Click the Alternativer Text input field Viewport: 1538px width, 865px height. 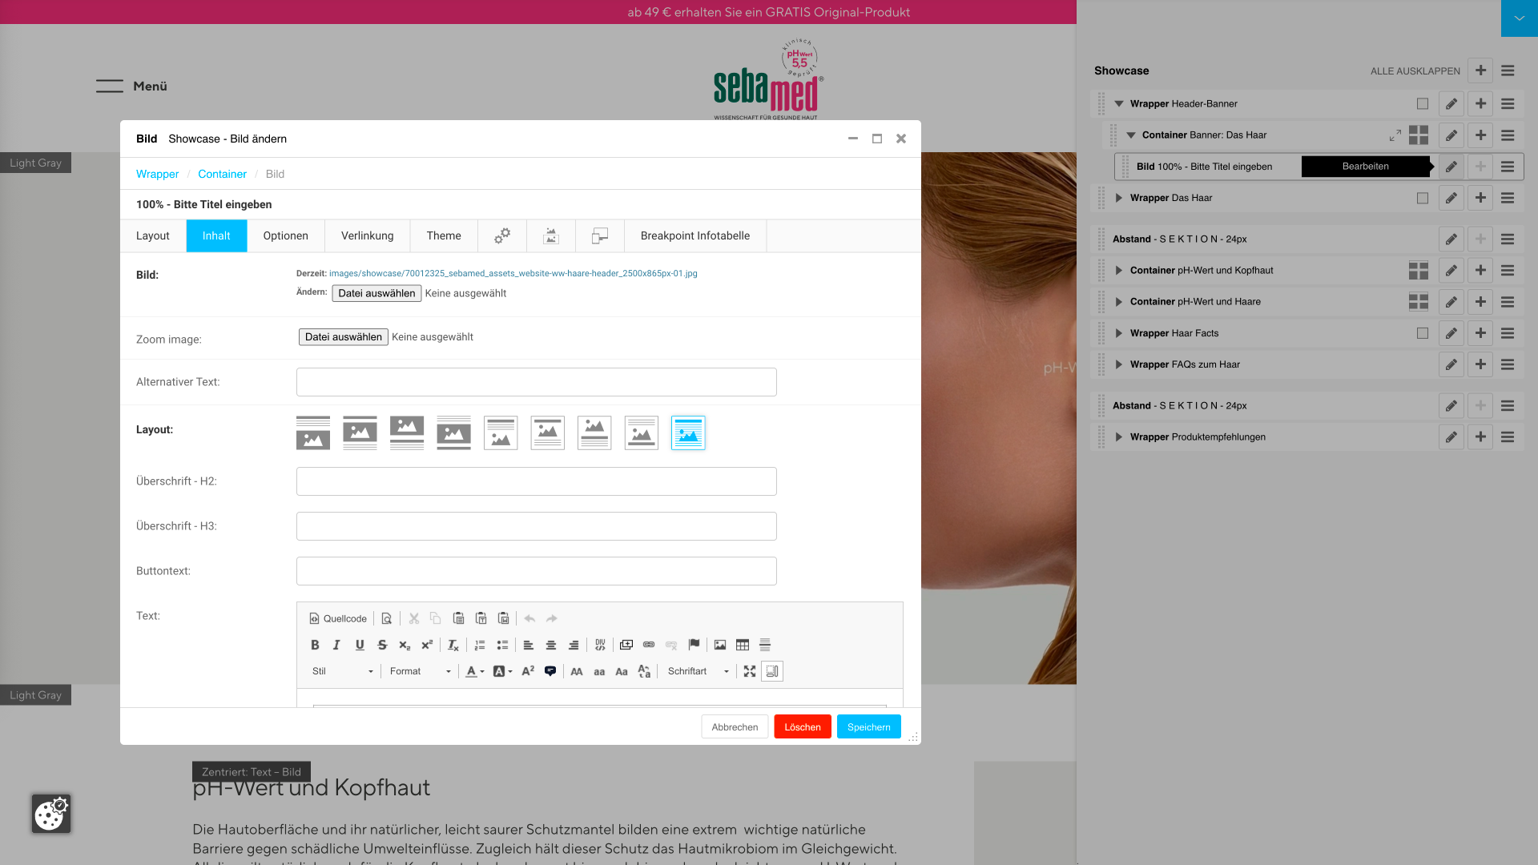click(x=536, y=382)
